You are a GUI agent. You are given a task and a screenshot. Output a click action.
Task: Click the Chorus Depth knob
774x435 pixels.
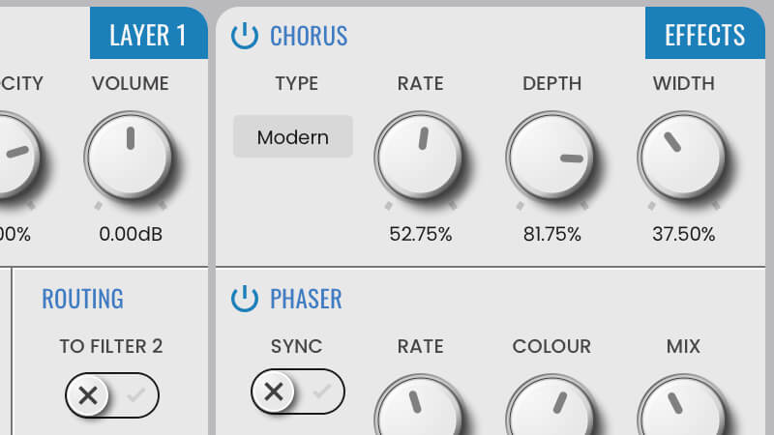click(551, 156)
